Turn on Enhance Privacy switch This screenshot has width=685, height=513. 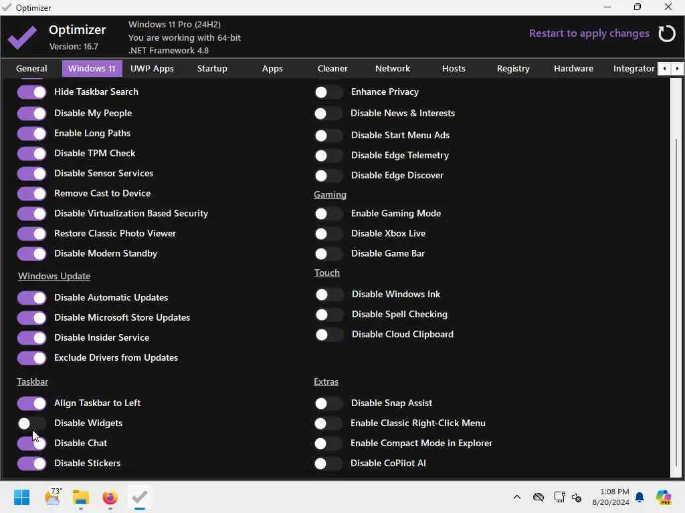328,92
